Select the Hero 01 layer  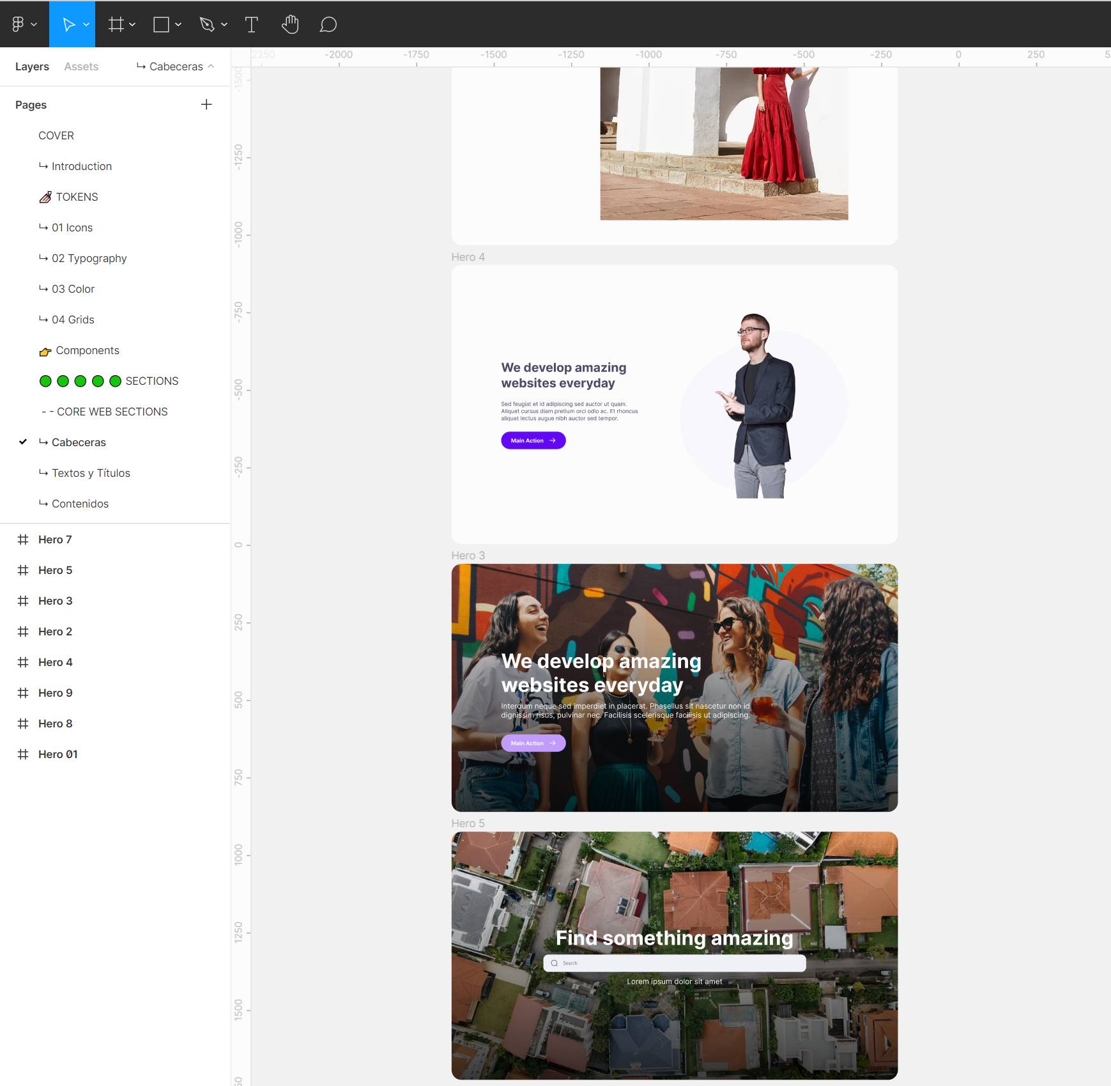57,754
